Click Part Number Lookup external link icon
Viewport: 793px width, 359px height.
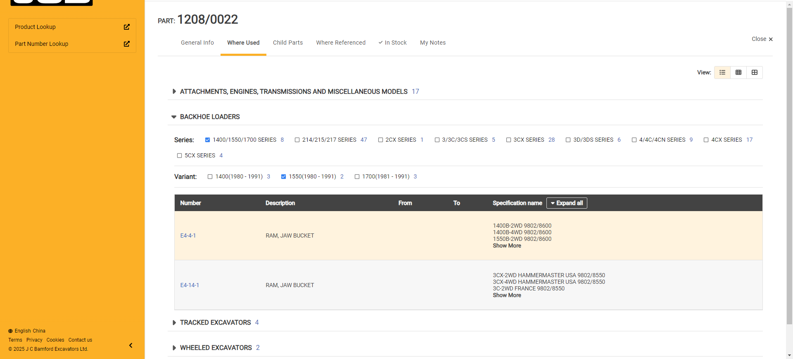(126, 44)
